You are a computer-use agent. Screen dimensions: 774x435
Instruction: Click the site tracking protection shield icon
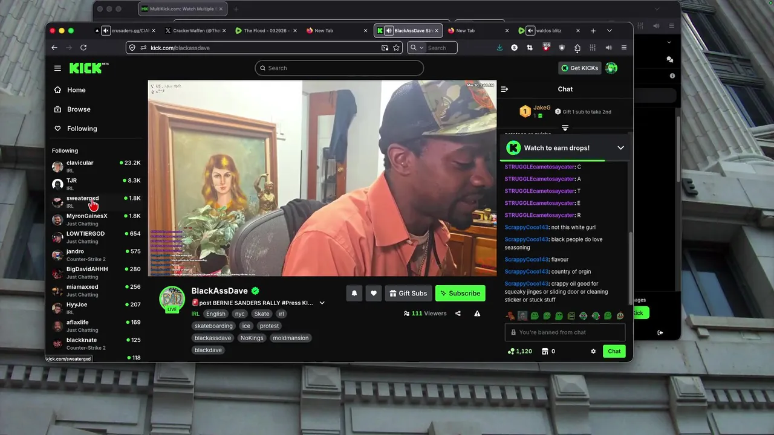(x=132, y=48)
